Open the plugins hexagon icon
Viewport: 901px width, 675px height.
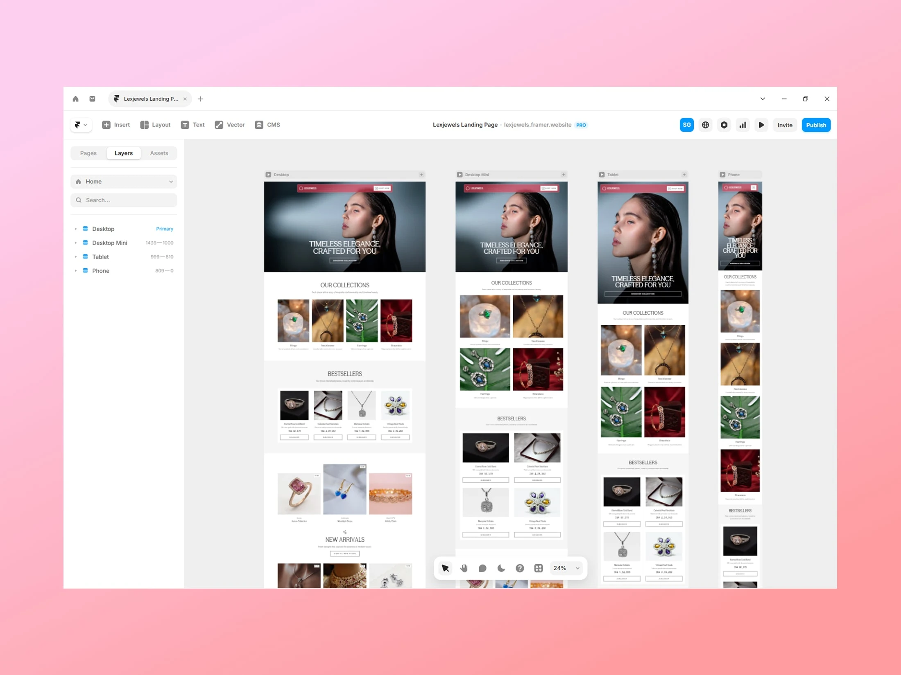[x=724, y=125]
